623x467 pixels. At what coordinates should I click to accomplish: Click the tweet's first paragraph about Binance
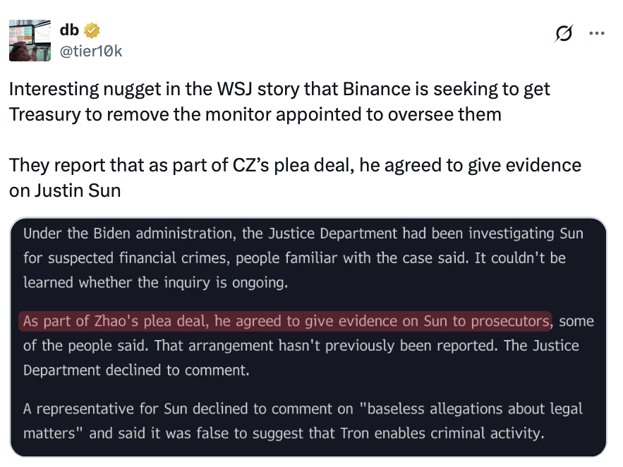[279, 102]
